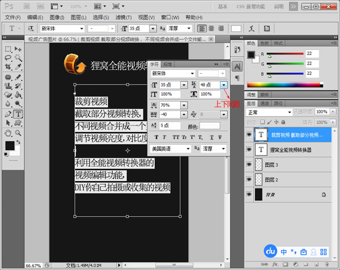Select the Magic Wand tool
The image size is (340, 270).
point(18,58)
